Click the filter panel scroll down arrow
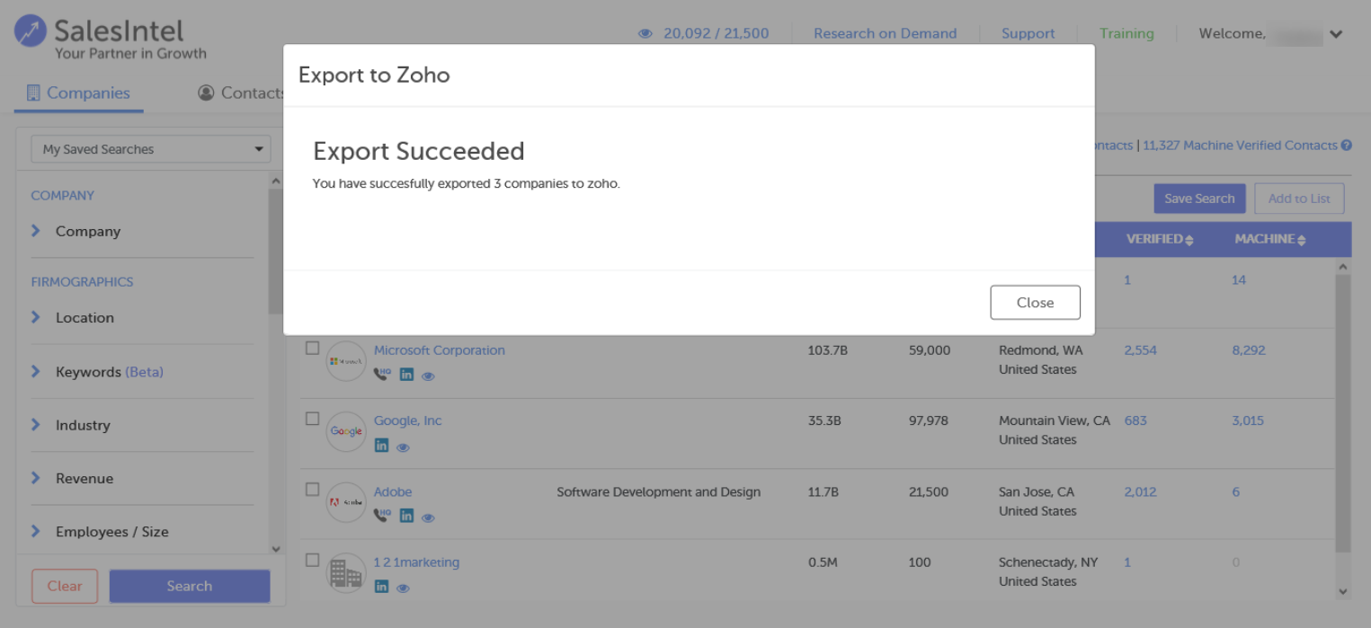1371x628 pixels. tap(276, 549)
